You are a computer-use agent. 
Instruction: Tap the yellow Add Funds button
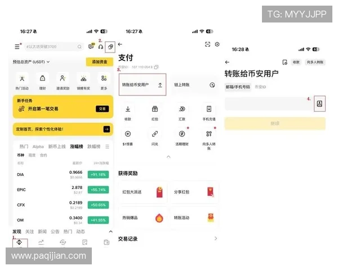99,62
